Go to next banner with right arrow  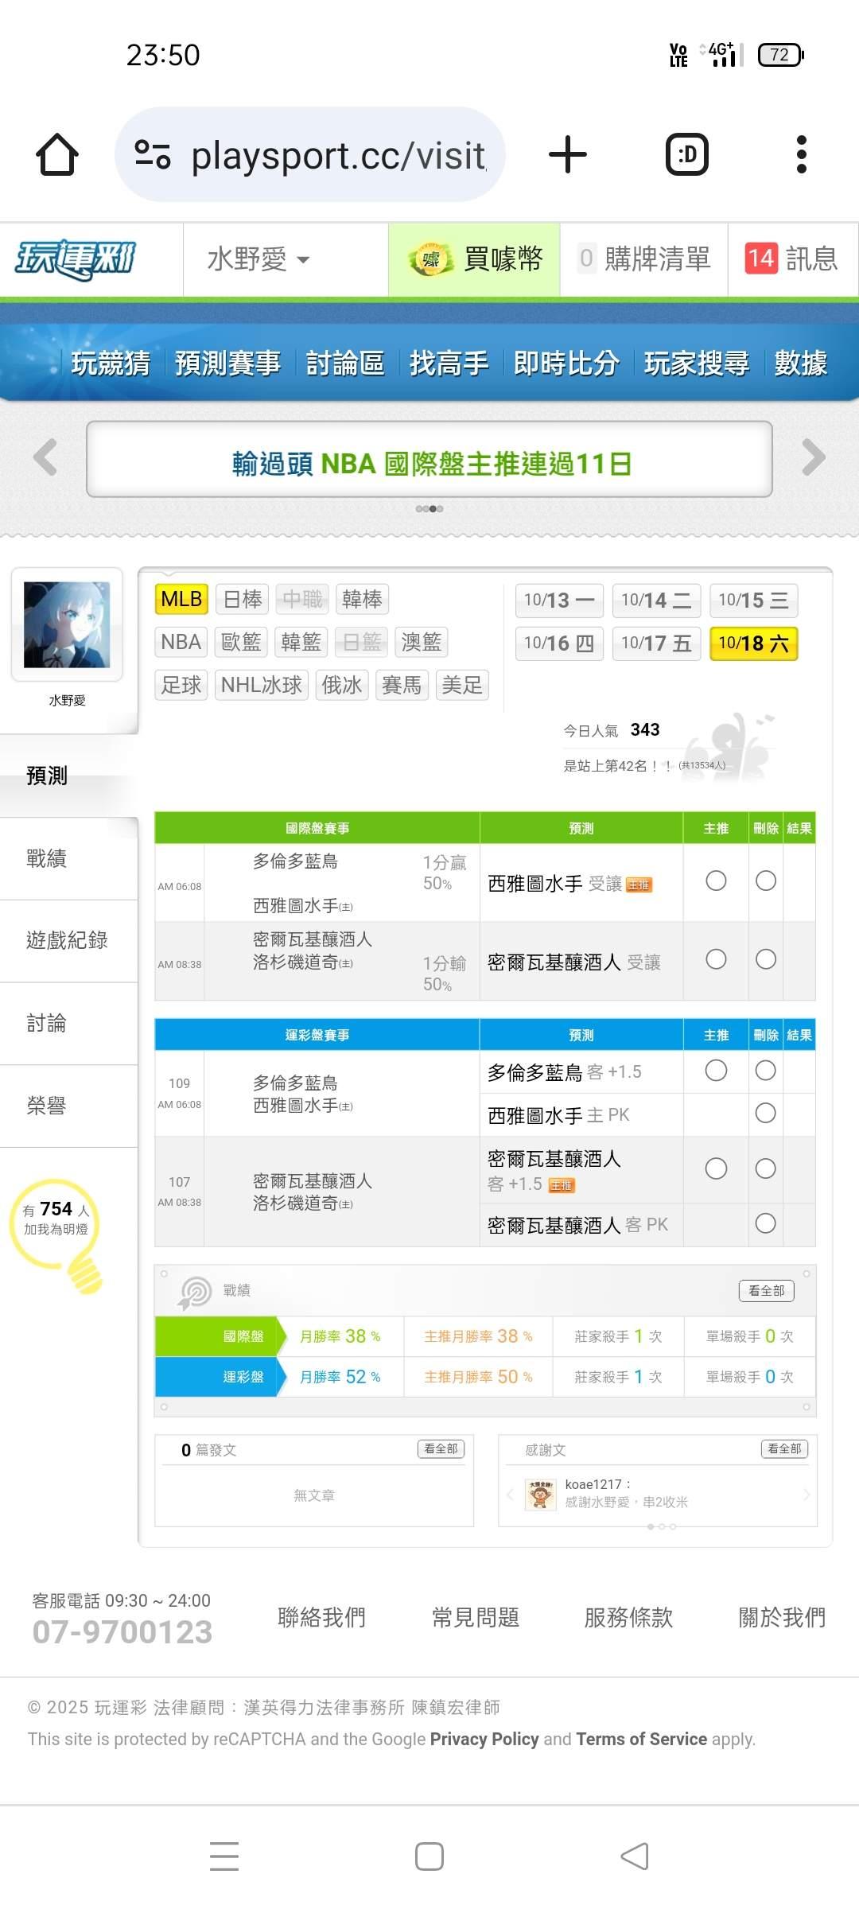click(x=813, y=457)
